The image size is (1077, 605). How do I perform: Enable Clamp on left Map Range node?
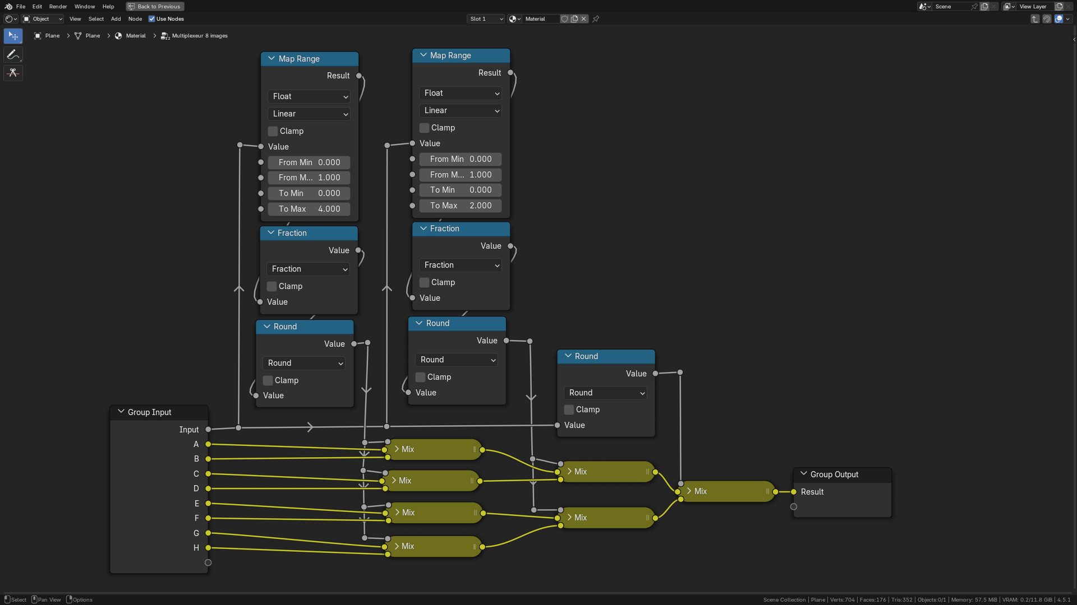[273, 131]
